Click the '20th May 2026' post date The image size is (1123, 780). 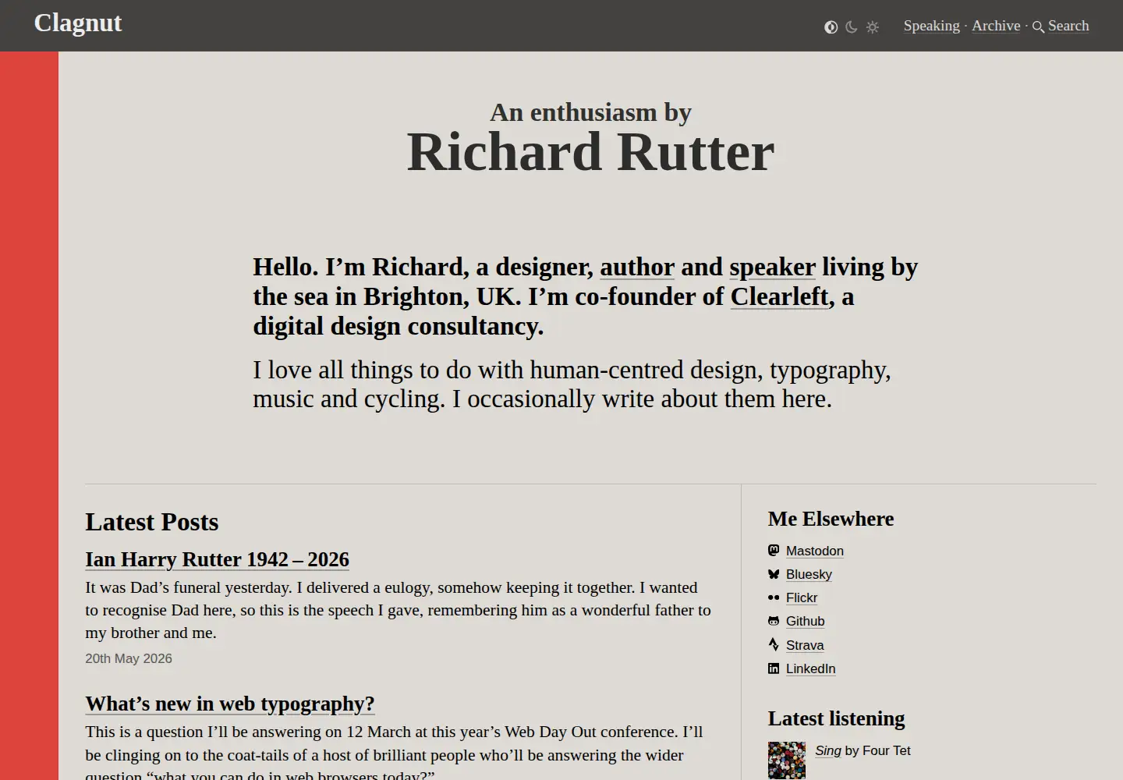(x=129, y=658)
